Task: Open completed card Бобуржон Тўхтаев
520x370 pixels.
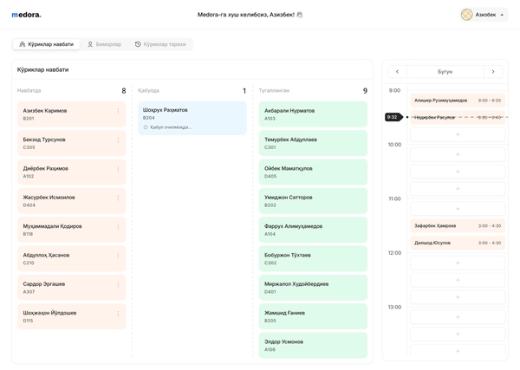Action: [313, 258]
